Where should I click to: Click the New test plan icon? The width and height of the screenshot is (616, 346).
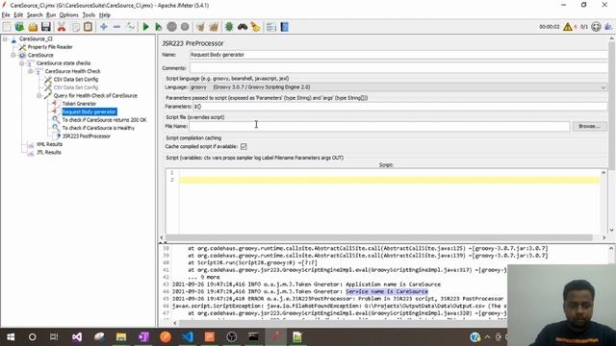(x=7, y=27)
